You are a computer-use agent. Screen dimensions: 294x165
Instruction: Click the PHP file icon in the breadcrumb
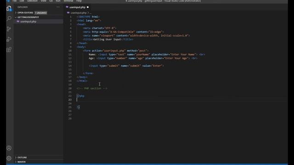click(68, 13)
